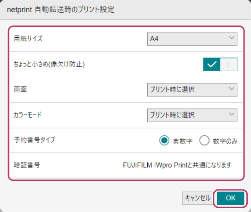Open the カラーモード dropdown
The height and width of the screenshot is (212, 251).
192,115
